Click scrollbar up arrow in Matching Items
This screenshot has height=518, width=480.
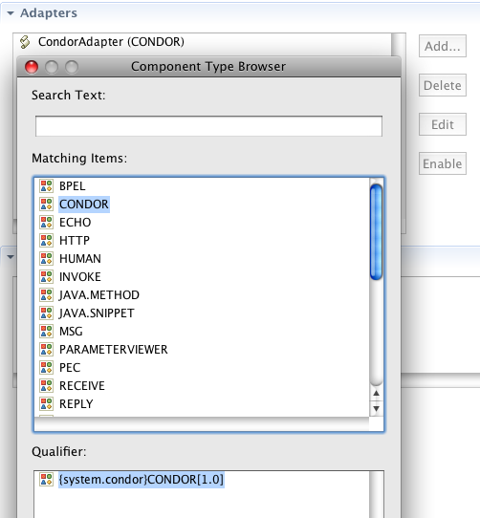(x=376, y=393)
